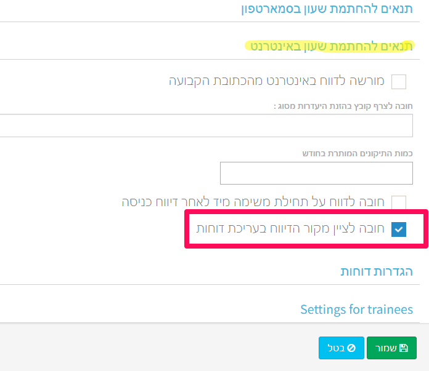Uncheck the חובה לציין מקור הדיווח בעריכת דוחות checkbox
Screen dimensions: 429x371
pyautogui.click(x=399, y=229)
